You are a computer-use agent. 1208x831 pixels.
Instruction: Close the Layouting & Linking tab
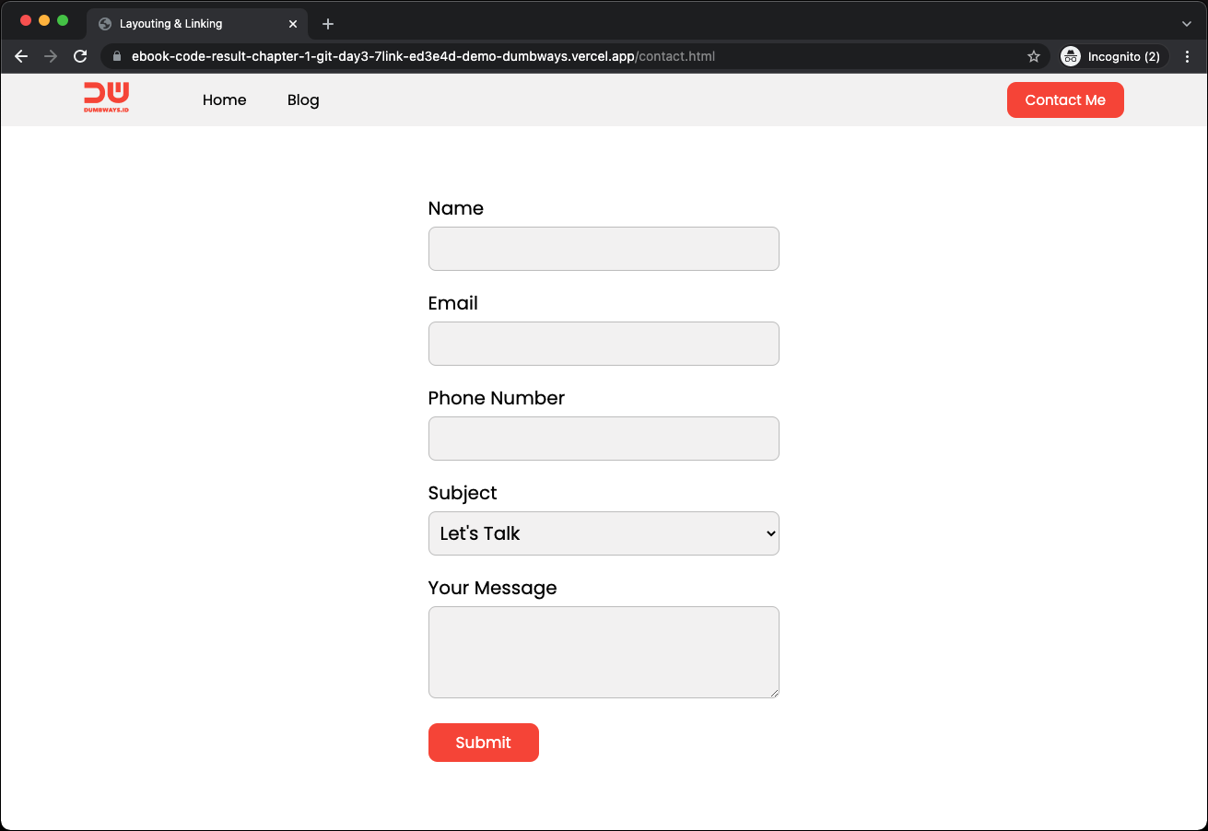click(293, 24)
